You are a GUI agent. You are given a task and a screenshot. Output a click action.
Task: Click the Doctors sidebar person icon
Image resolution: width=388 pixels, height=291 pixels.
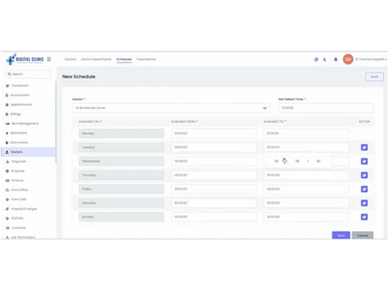pyautogui.click(x=7, y=152)
